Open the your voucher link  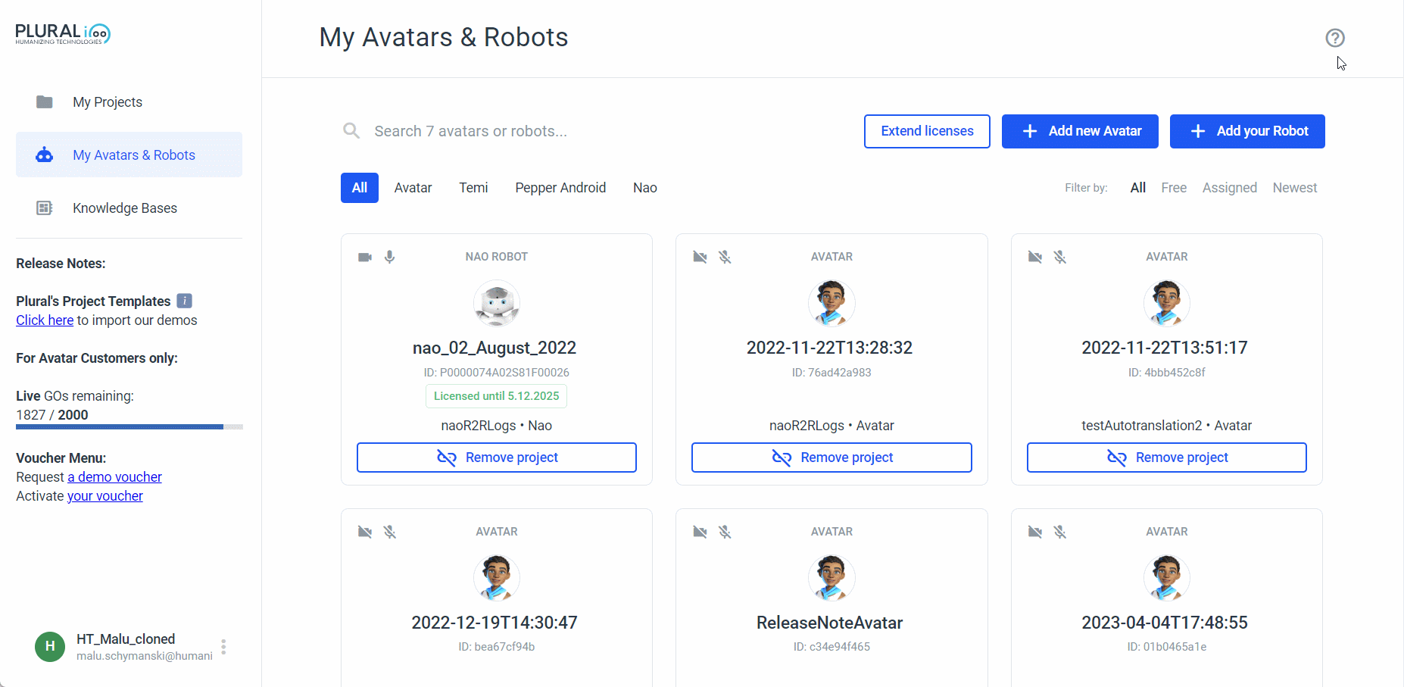[105, 496]
